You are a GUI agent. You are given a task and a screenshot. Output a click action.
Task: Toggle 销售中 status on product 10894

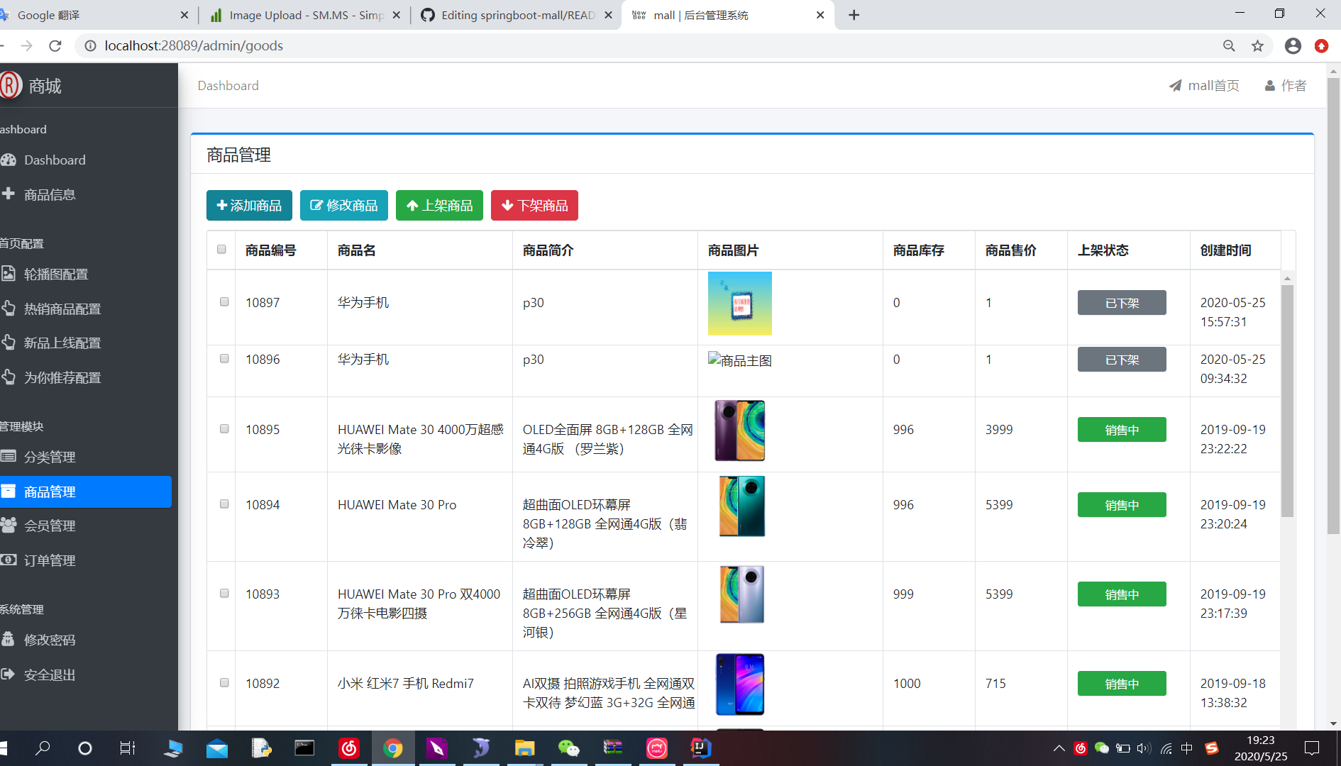point(1121,504)
